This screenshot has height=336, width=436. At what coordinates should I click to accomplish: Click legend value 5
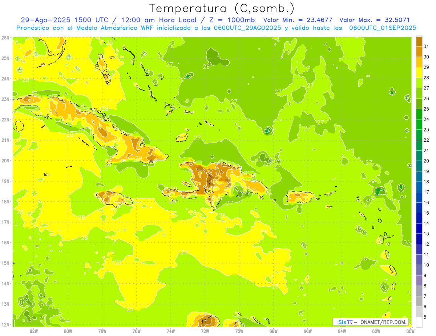tap(425, 317)
